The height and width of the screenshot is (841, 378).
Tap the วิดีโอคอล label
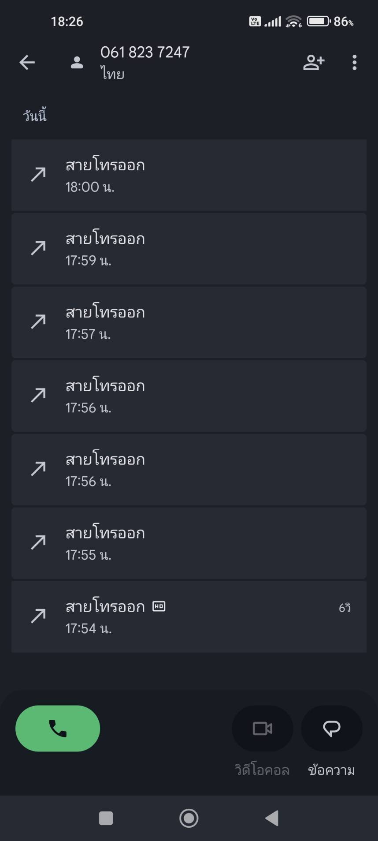tap(262, 770)
